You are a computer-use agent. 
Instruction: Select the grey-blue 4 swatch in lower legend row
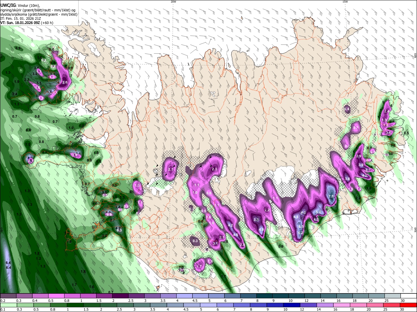tap(175, 305)
